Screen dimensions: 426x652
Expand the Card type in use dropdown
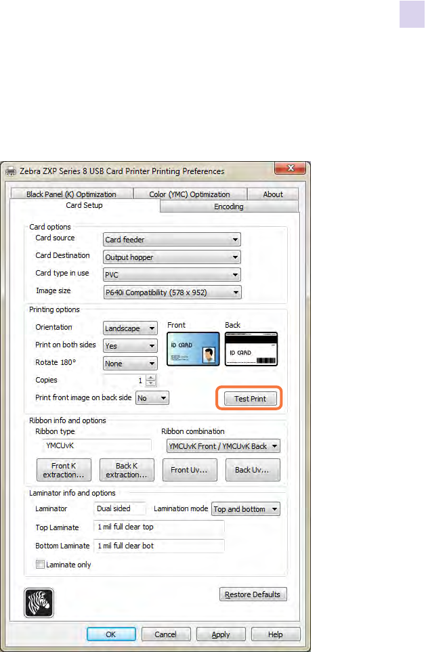coord(172,274)
